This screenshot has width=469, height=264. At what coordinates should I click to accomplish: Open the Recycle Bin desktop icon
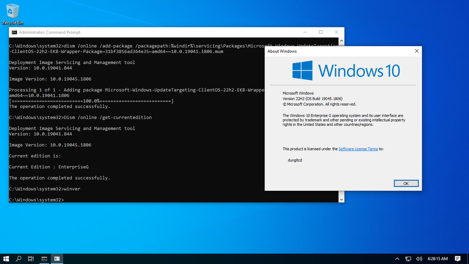(x=12, y=14)
